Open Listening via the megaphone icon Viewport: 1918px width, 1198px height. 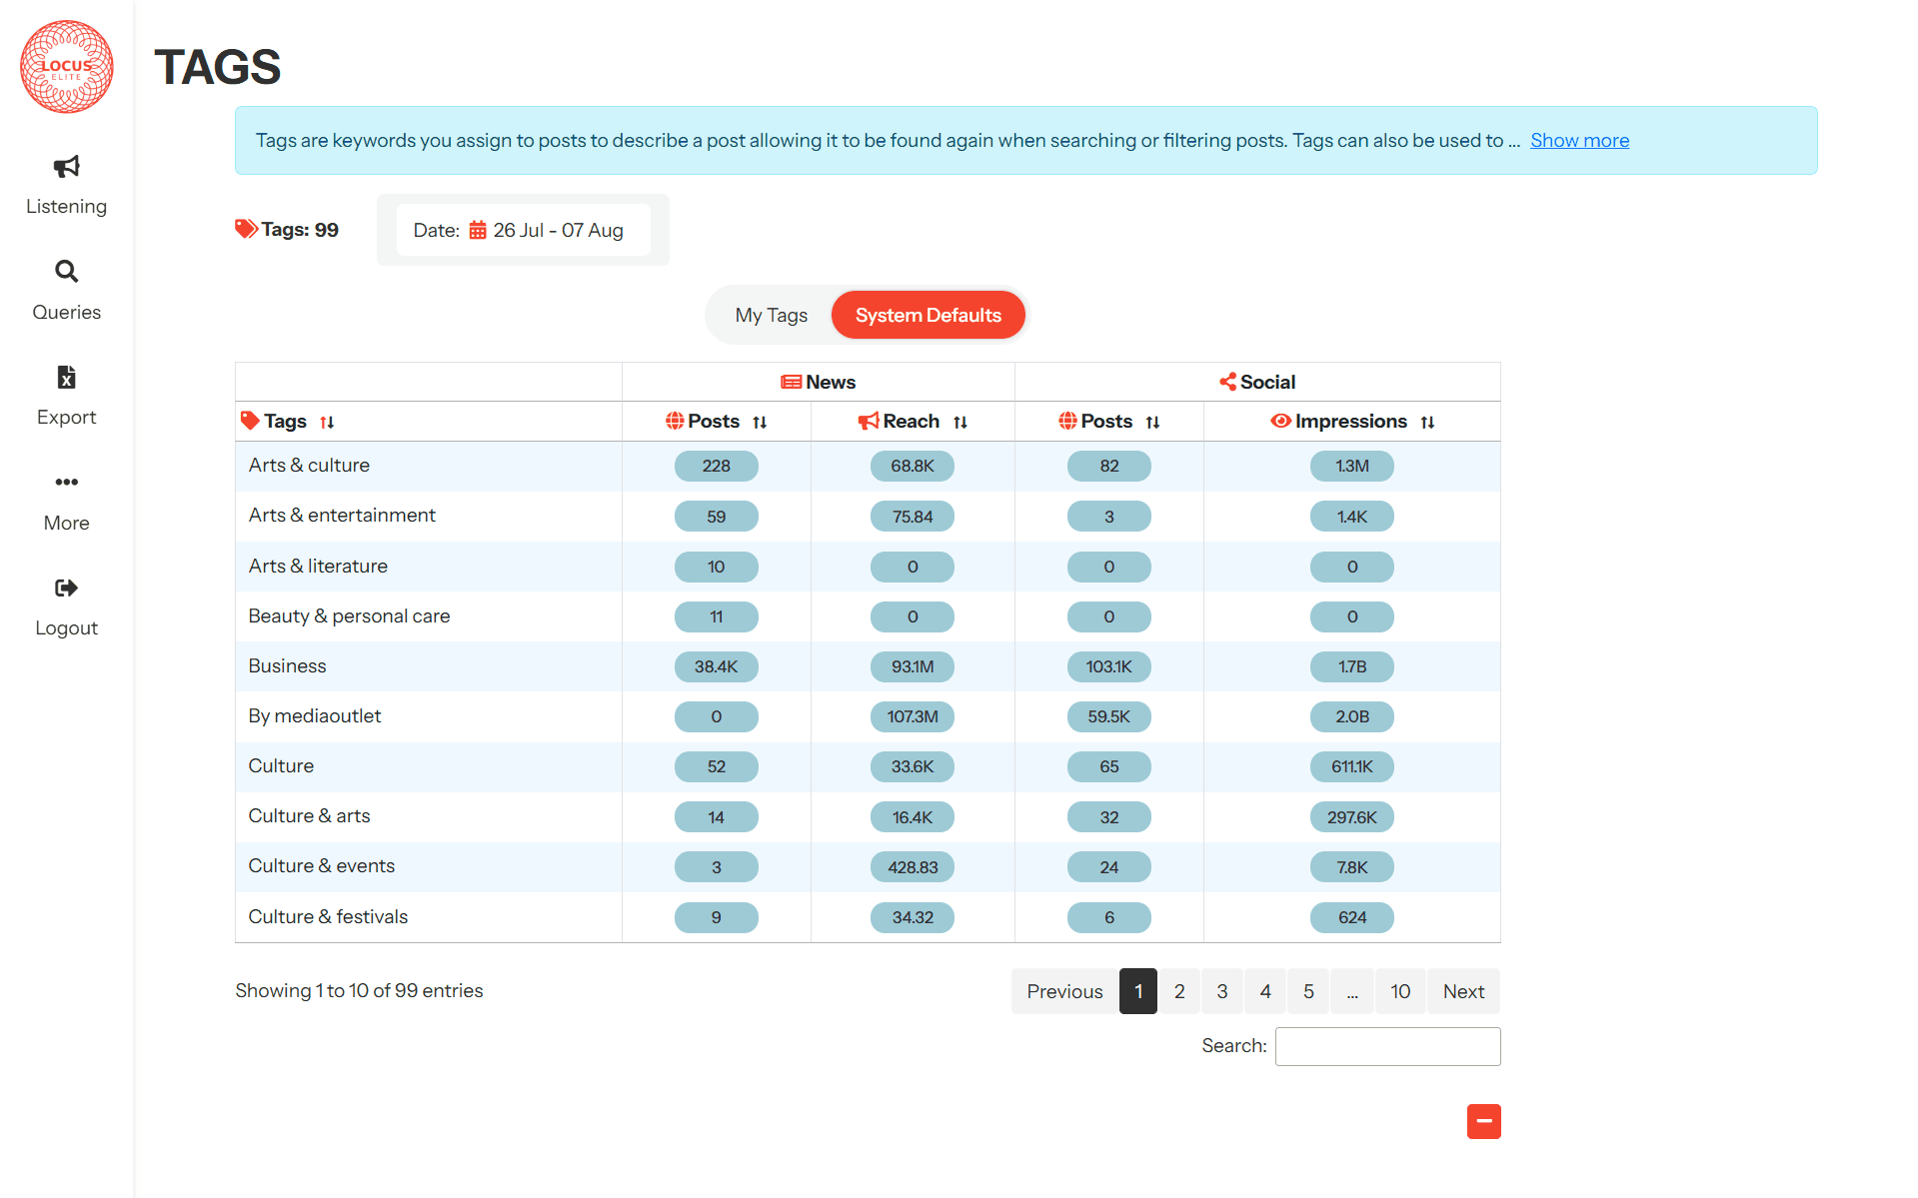[66, 166]
